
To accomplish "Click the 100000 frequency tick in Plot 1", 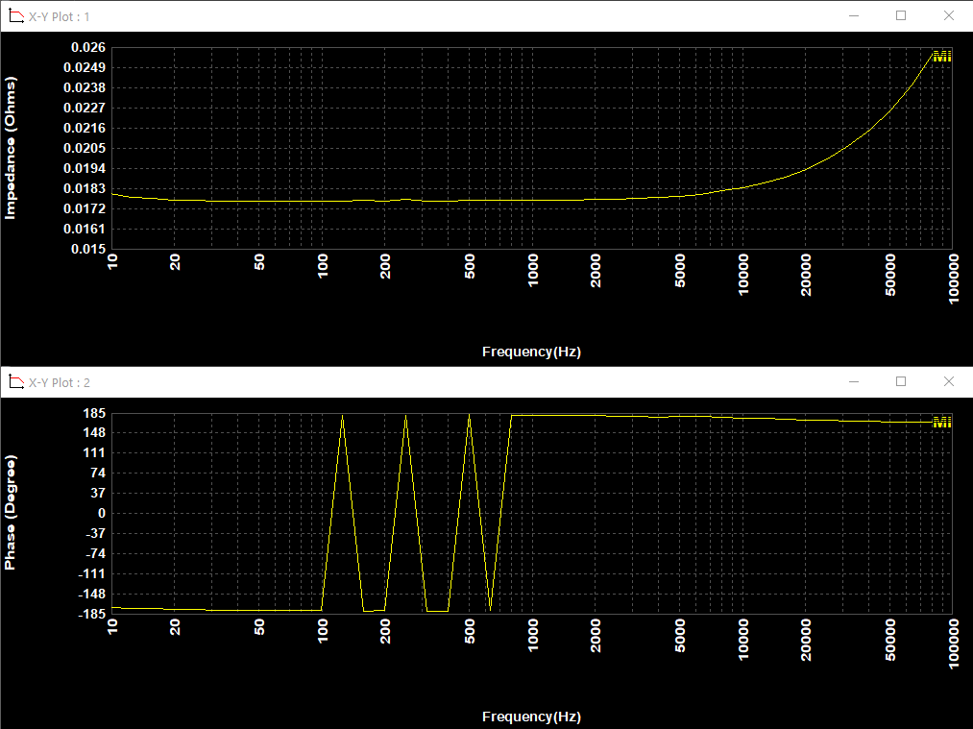I will tap(953, 279).
